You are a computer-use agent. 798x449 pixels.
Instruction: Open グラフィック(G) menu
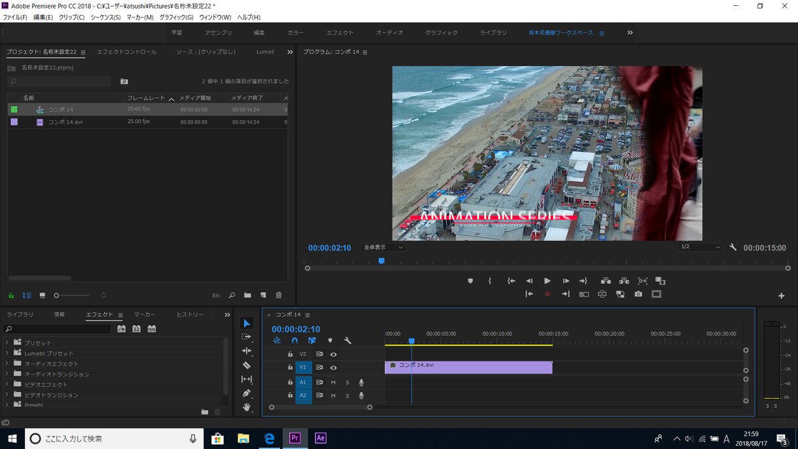pyautogui.click(x=176, y=17)
